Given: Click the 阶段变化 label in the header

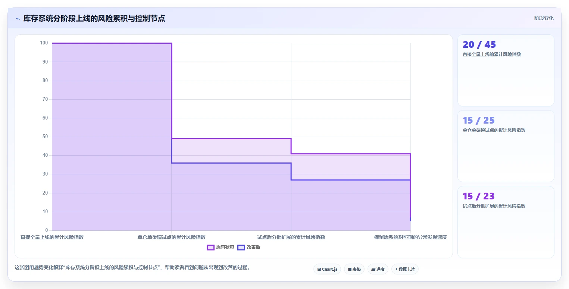Looking at the screenshot, I should coord(544,18).
